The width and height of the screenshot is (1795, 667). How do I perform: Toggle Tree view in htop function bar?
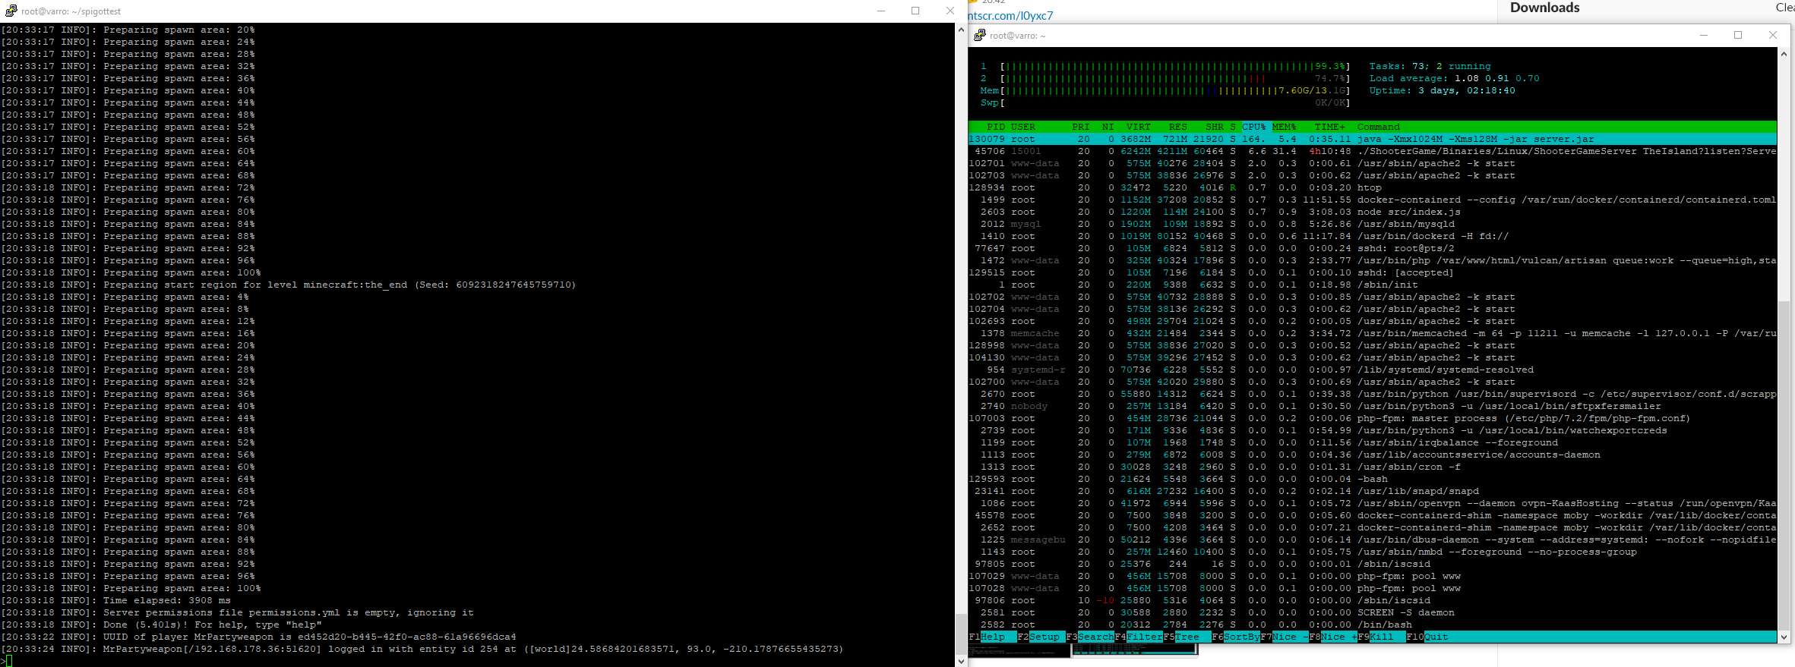(1187, 637)
